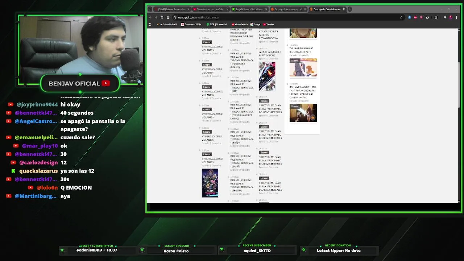The width and height of the screenshot is (464, 261).
Task: Open Roll Over and Die episode thumbnail
Action: pos(303,113)
